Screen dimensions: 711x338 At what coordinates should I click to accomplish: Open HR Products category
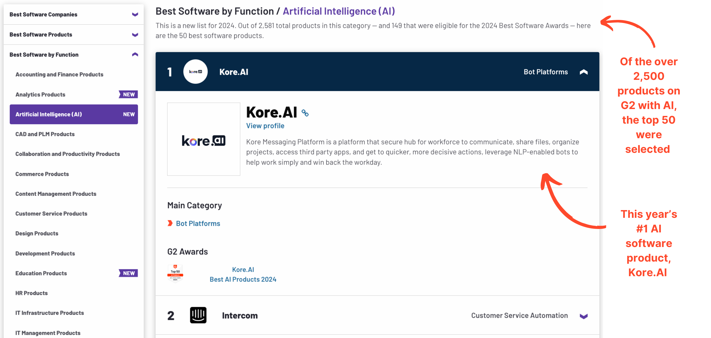32,293
